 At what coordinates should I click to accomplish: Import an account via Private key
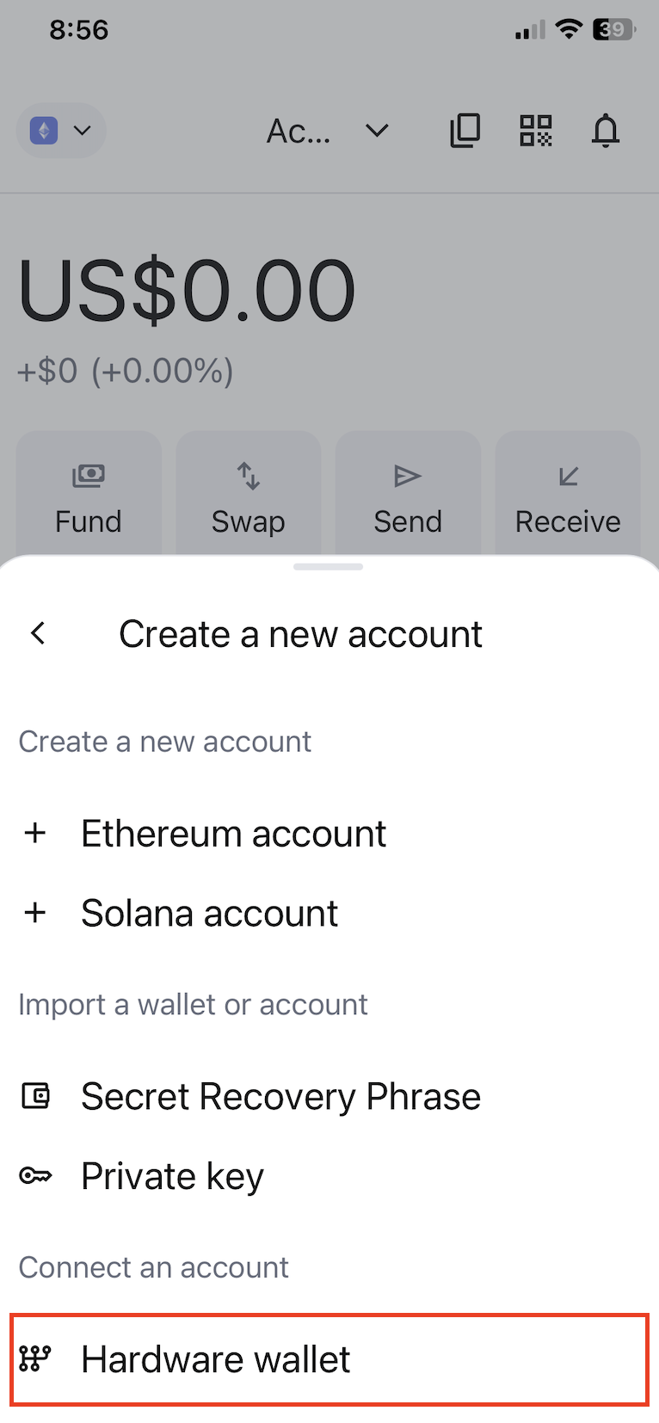point(172,1176)
